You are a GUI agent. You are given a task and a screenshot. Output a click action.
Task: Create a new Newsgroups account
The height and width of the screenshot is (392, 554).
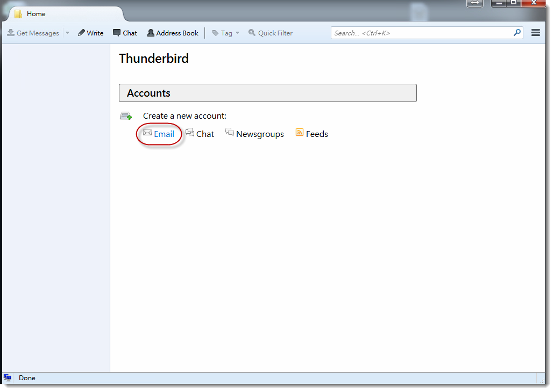255,134
